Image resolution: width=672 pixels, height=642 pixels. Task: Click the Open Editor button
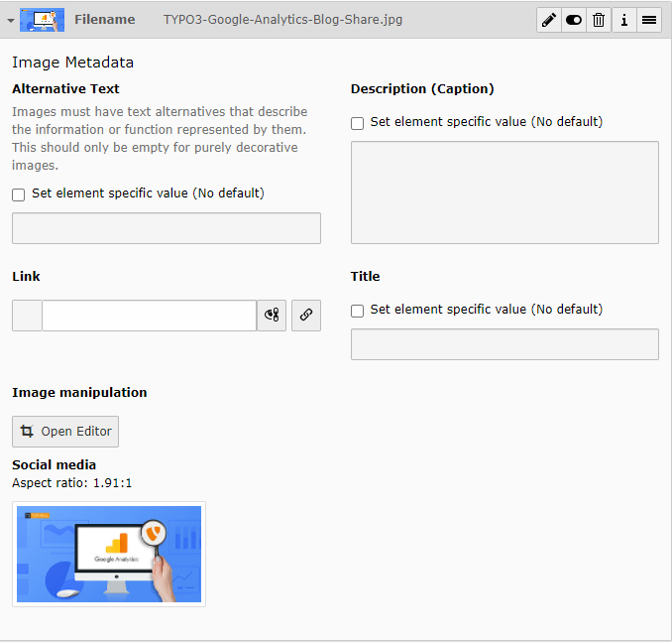coord(65,432)
